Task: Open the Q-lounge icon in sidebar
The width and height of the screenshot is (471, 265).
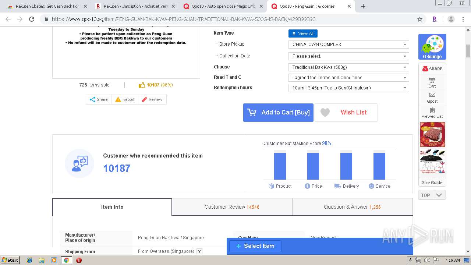Action: coord(432,47)
